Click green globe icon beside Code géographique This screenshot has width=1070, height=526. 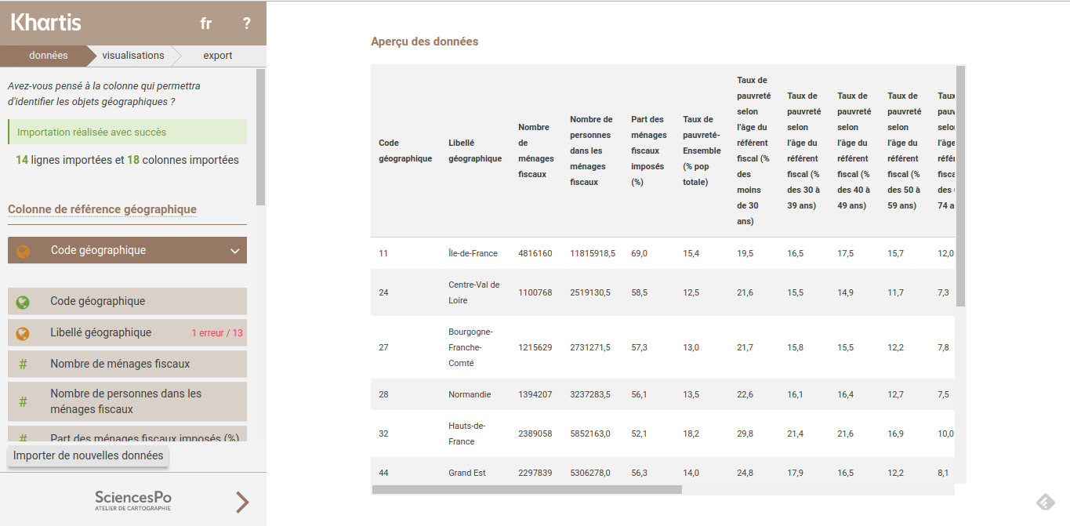click(x=23, y=302)
